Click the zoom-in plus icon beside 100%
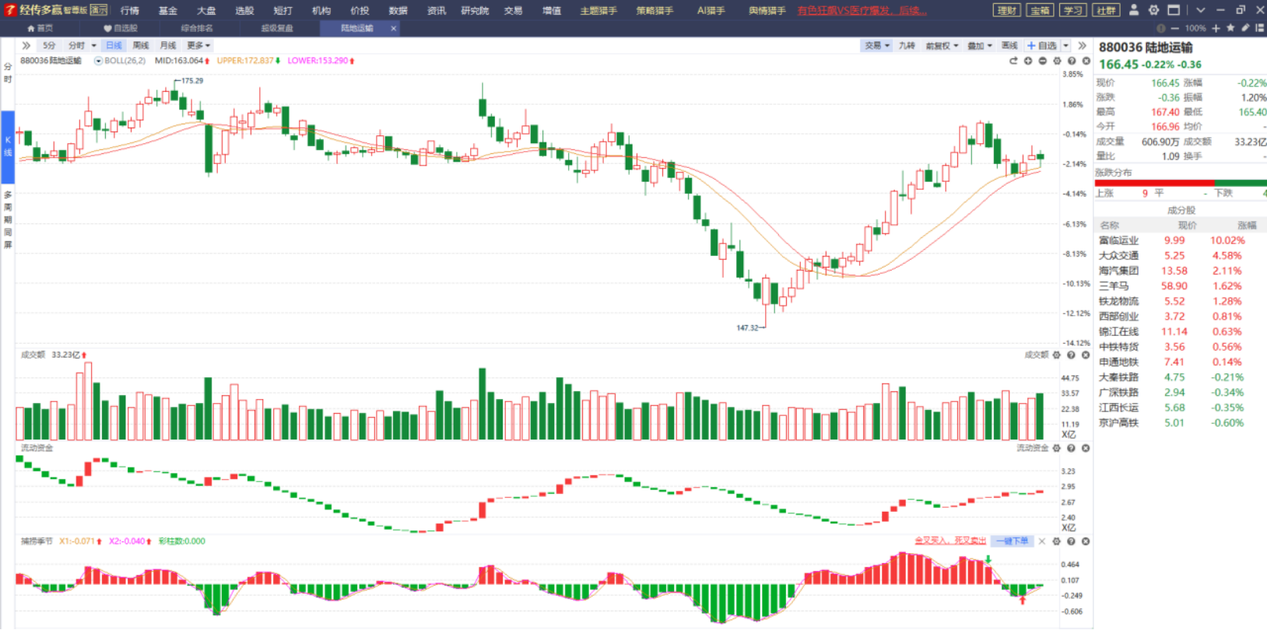This screenshot has width=1267, height=630. 1216,28
